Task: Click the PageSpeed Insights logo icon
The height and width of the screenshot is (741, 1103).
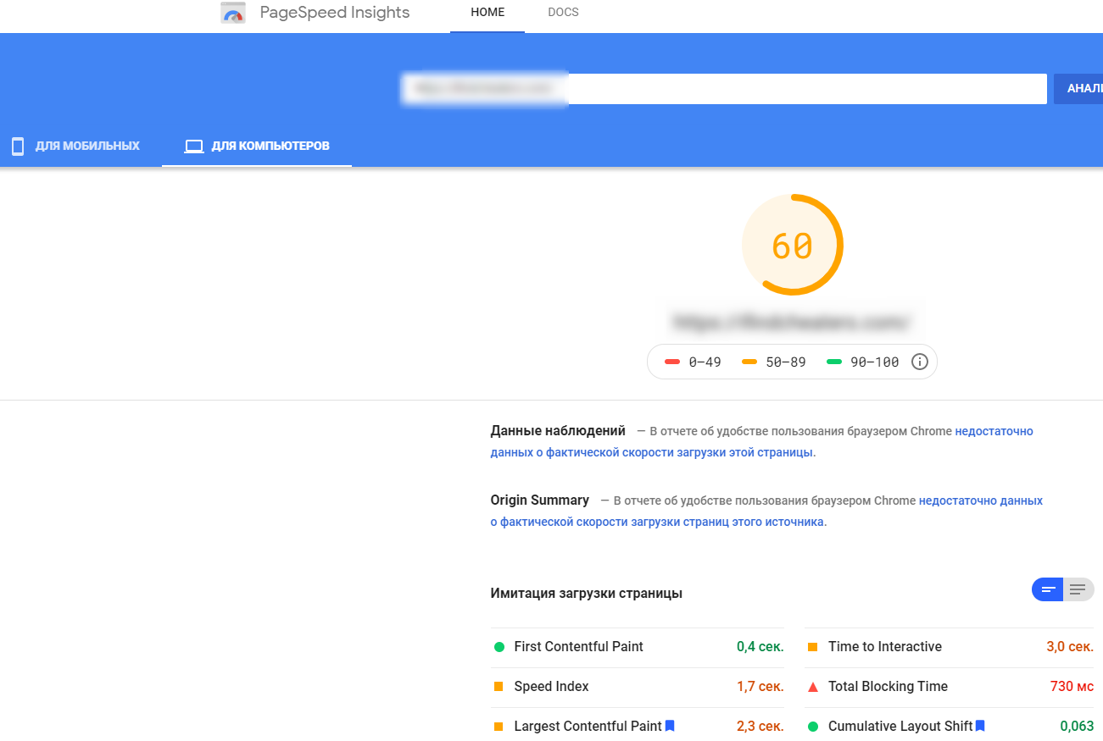Action: tap(233, 13)
